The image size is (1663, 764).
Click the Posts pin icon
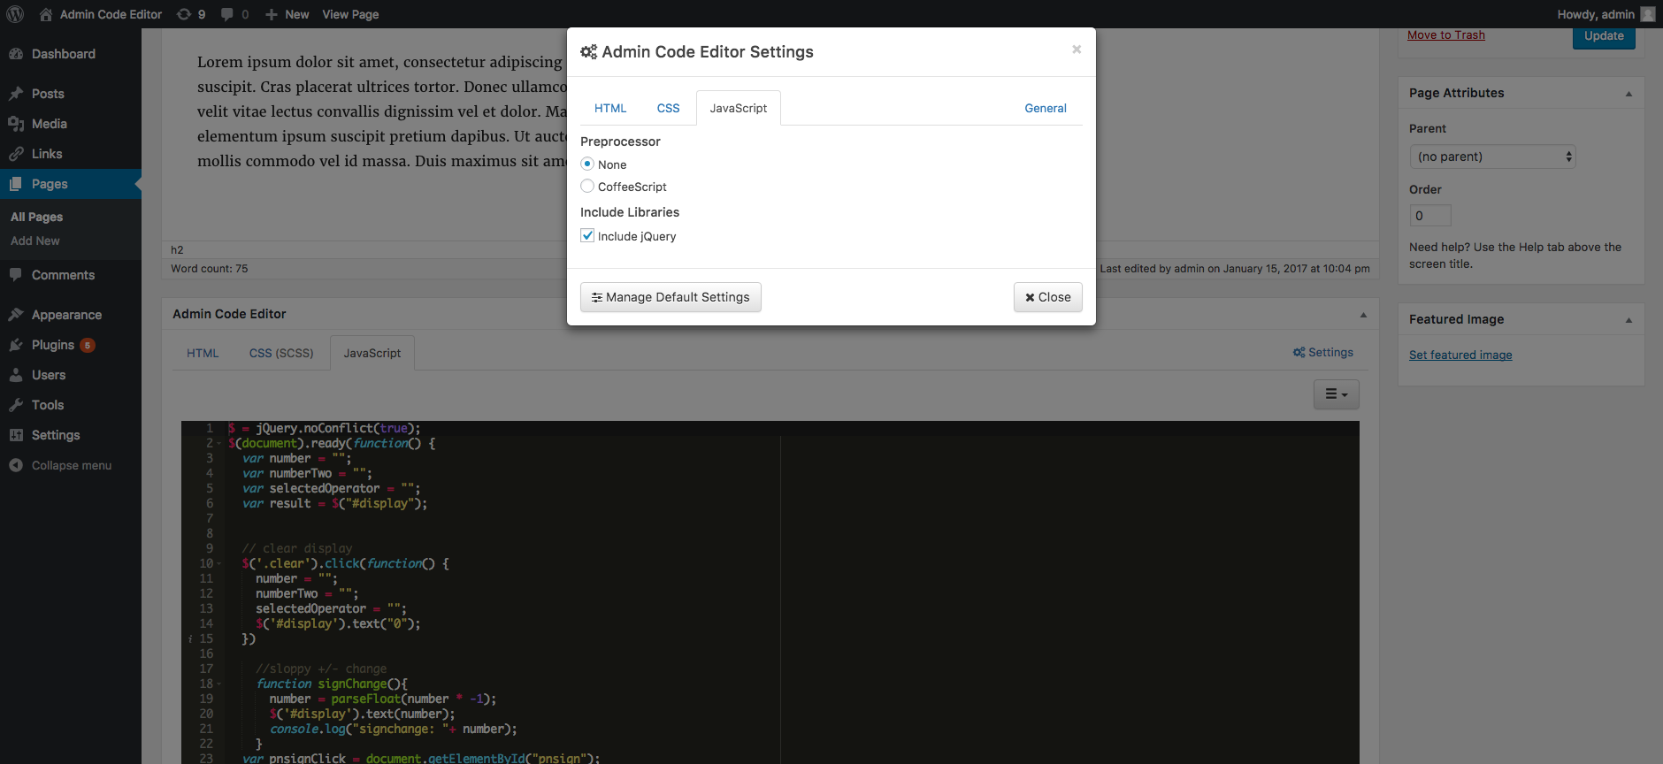point(16,94)
